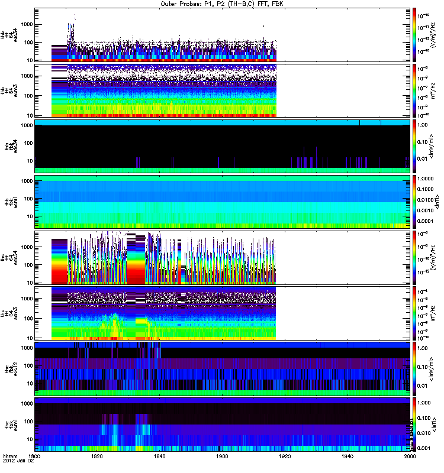
Task: Click the '2012 Jan 02' date label
Action: click(x=18, y=461)
